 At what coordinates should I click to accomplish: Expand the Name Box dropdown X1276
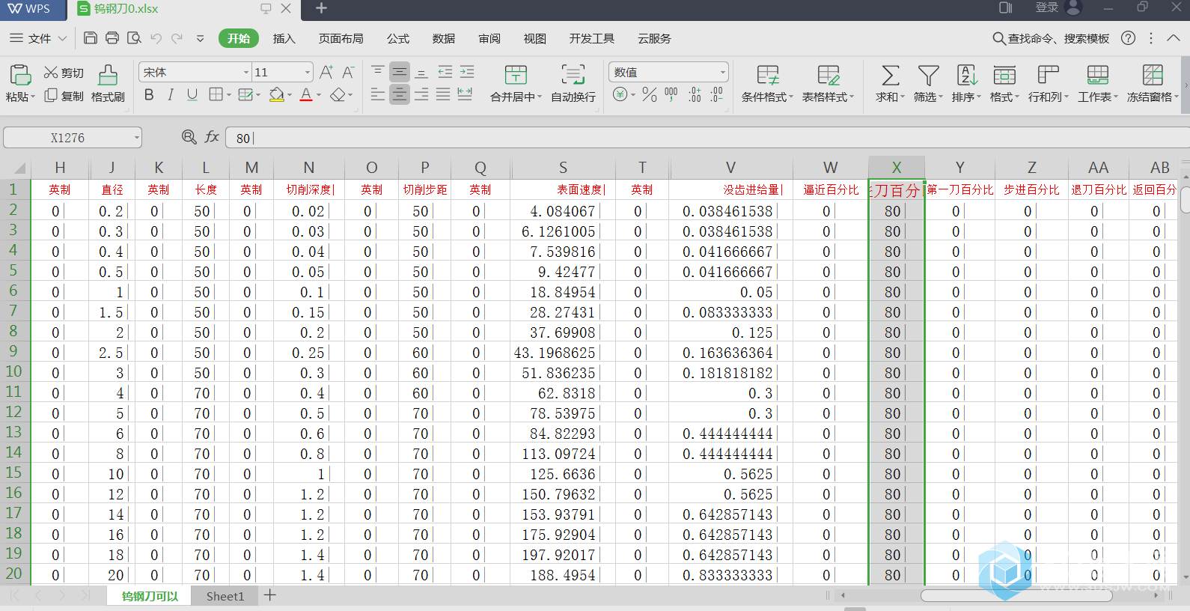[136, 138]
